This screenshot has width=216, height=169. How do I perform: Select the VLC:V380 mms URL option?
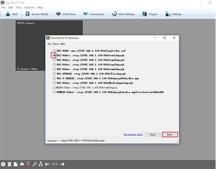54,51
